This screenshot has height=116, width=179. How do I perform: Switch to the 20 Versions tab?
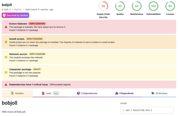tap(159, 93)
